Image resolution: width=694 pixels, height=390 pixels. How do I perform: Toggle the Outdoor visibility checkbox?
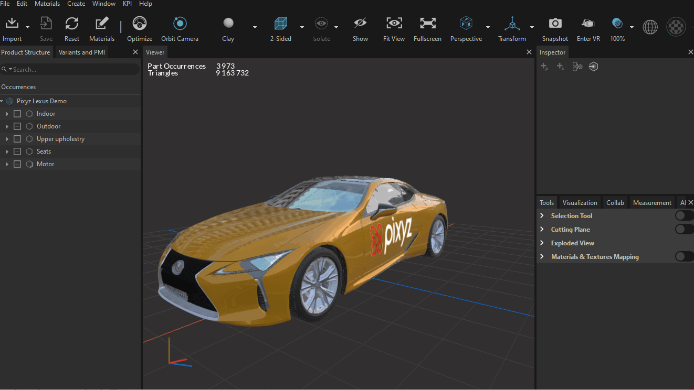[x=17, y=126]
